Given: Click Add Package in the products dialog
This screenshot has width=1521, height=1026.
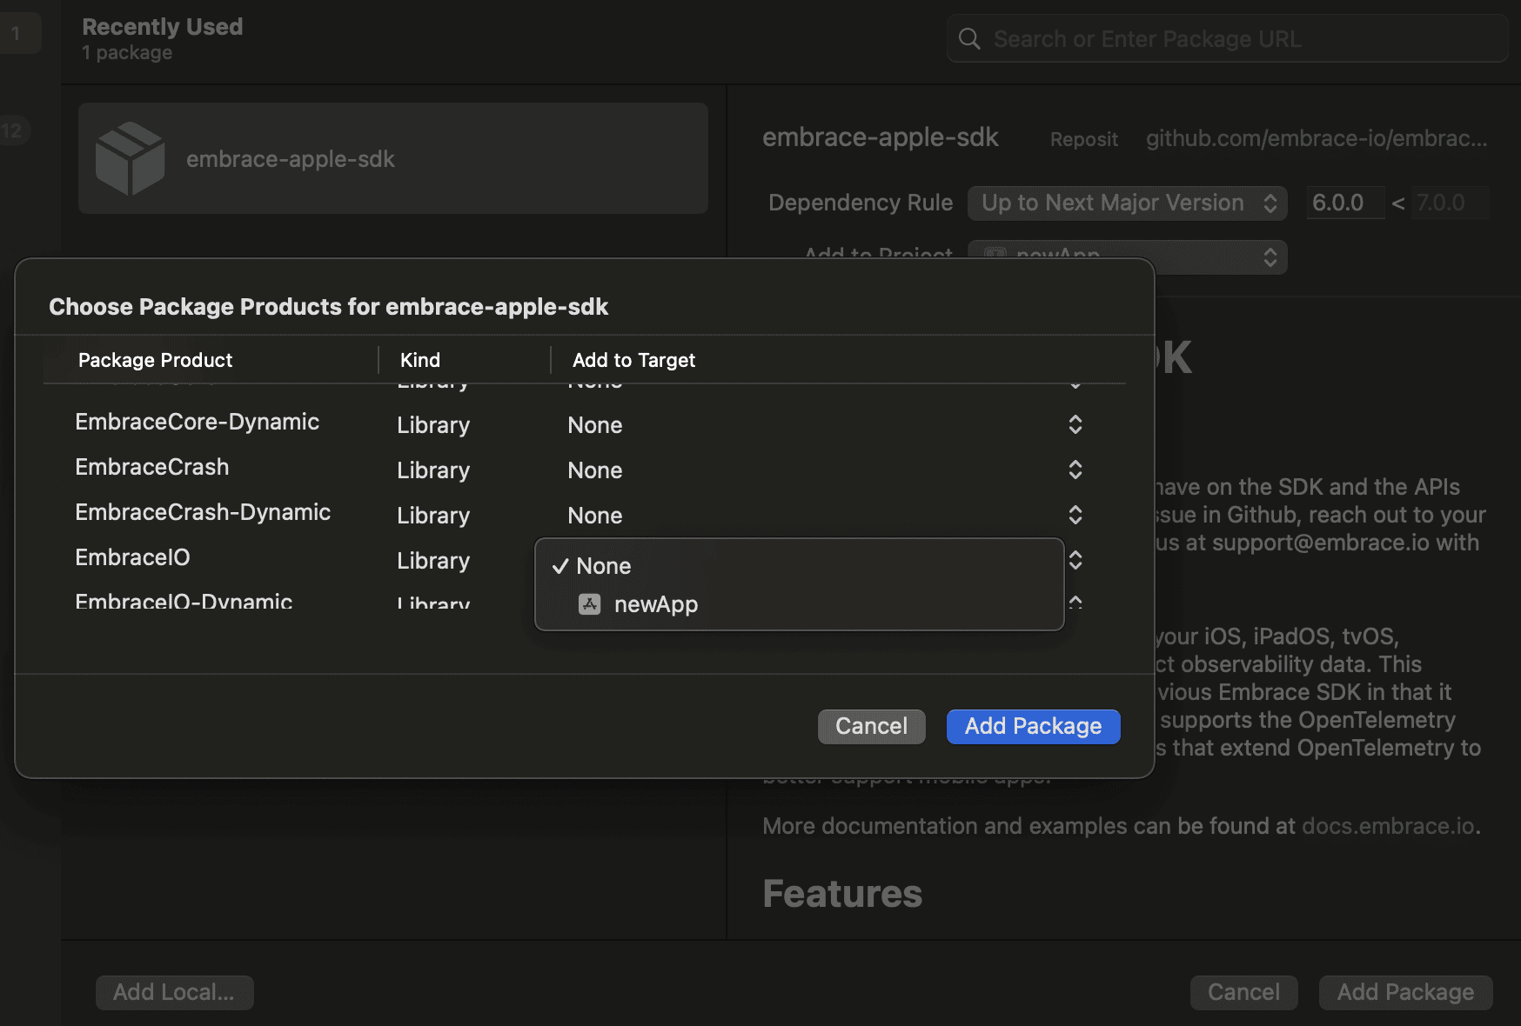Looking at the screenshot, I should (1033, 726).
